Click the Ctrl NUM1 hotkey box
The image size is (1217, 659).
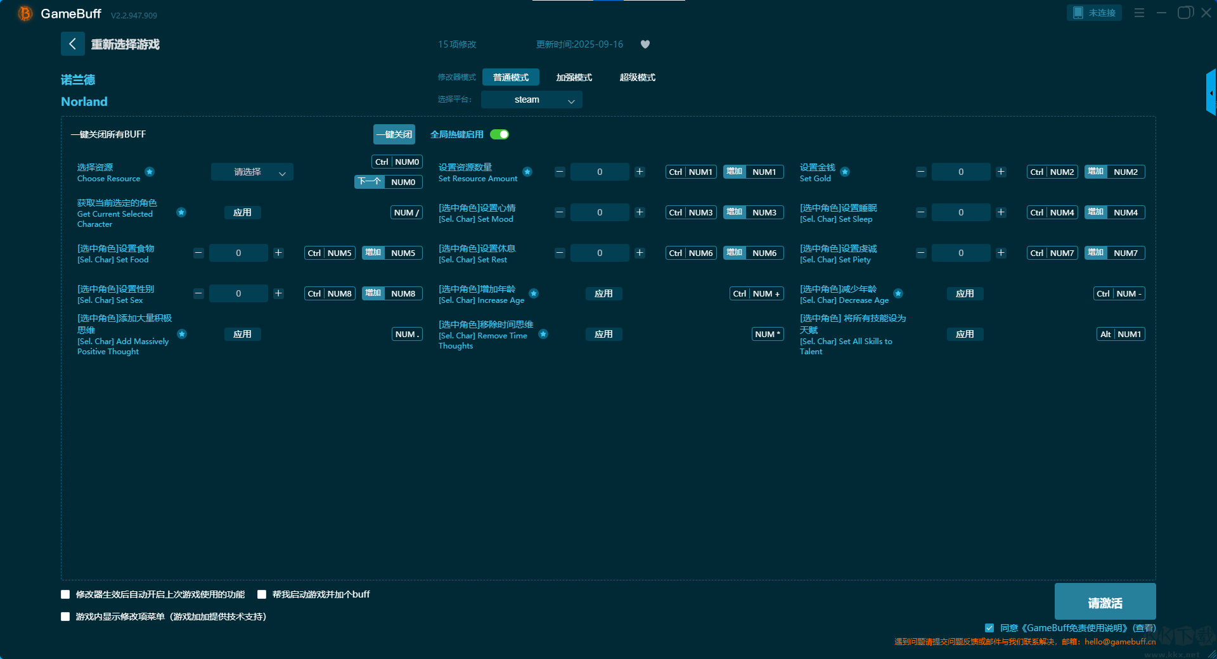[691, 172]
